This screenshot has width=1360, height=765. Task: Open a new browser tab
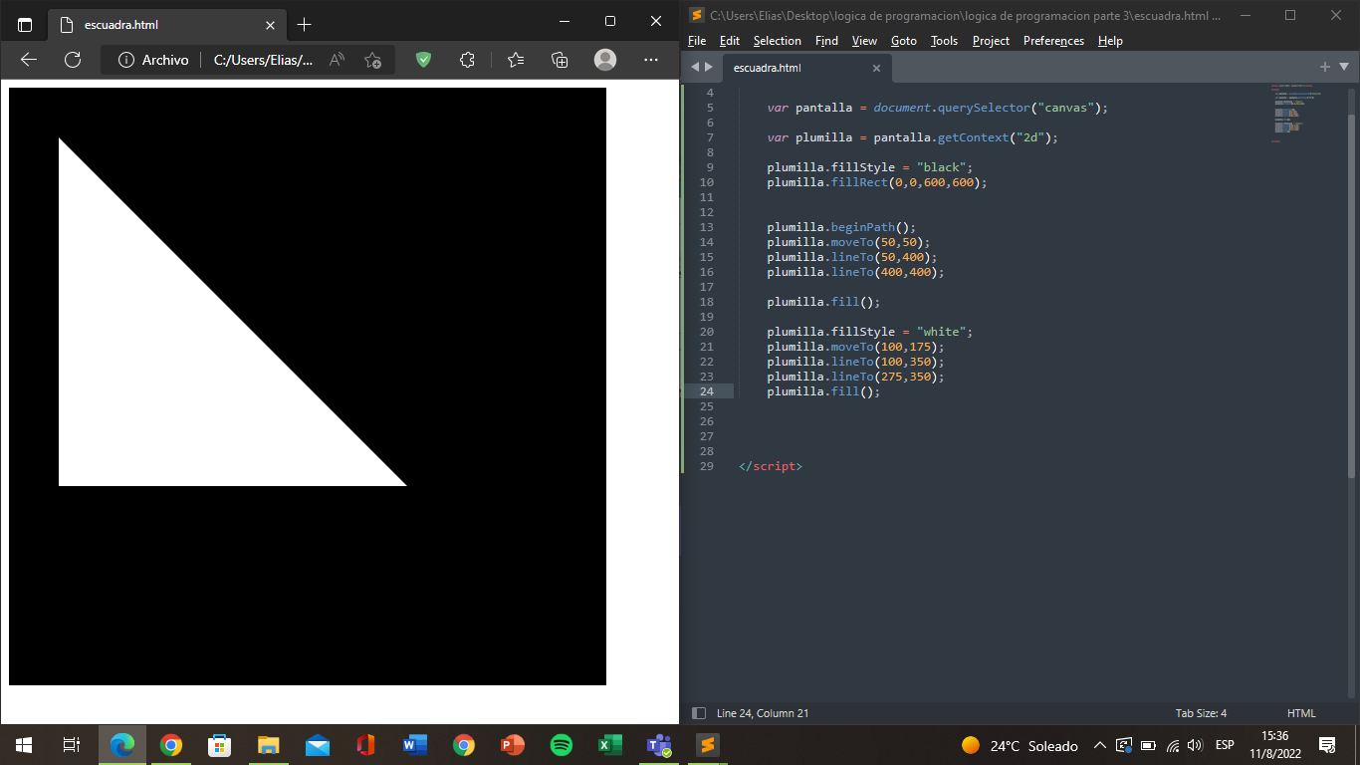pyautogui.click(x=305, y=24)
